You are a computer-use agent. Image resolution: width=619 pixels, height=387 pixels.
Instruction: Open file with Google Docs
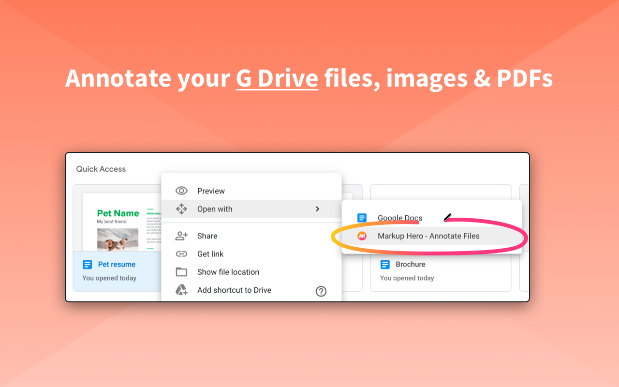point(432,218)
